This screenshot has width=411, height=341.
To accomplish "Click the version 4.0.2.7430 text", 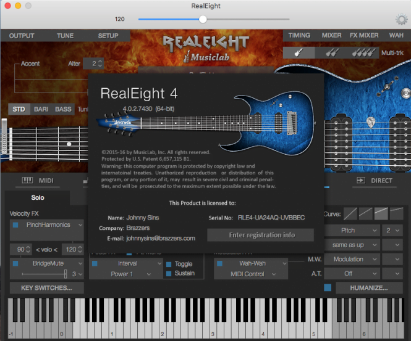I will [x=137, y=109].
